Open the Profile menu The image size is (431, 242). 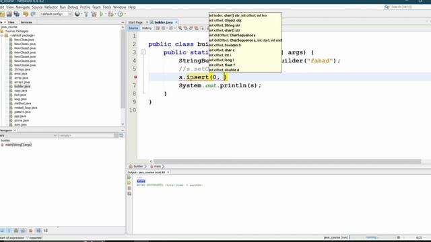pyautogui.click(x=85, y=7)
